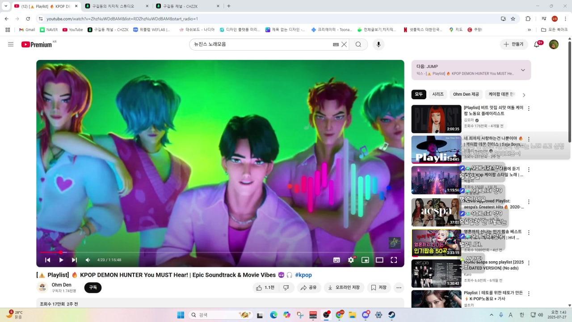Start voice search with microphone
This screenshot has width=572, height=322.
(x=379, y=44)
